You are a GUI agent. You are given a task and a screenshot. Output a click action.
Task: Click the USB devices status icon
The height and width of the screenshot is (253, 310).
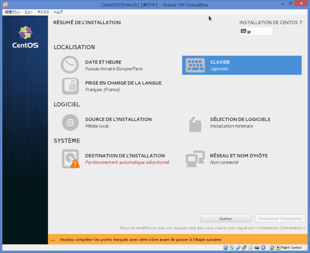[238, 248]
